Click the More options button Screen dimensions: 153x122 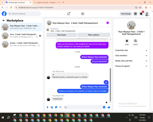(94, 35)
